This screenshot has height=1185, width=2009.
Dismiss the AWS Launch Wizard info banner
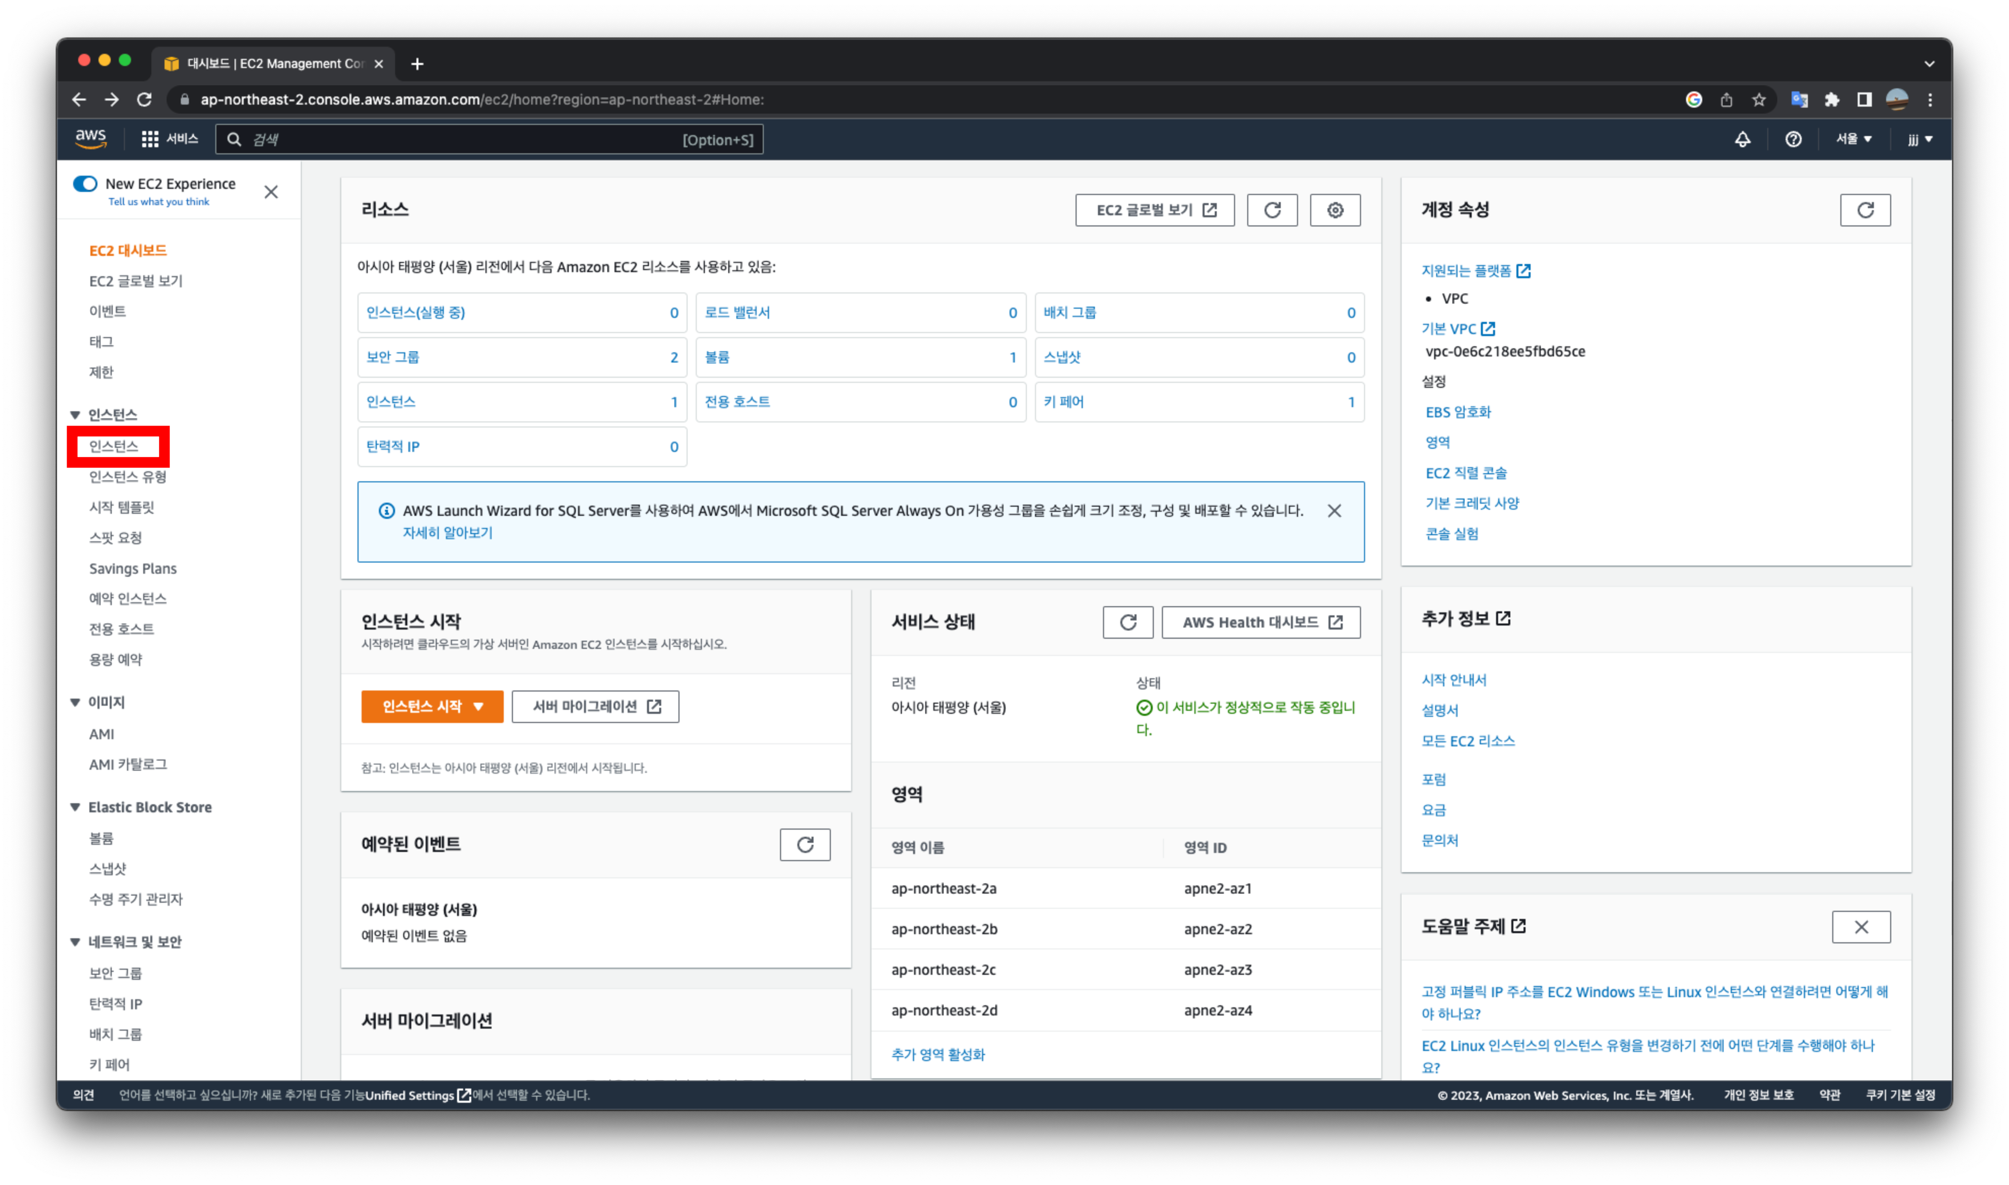click(1334, 511)
